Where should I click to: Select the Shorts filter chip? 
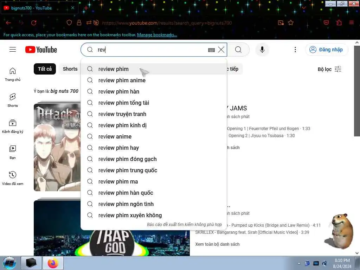[x=70, y=69]
